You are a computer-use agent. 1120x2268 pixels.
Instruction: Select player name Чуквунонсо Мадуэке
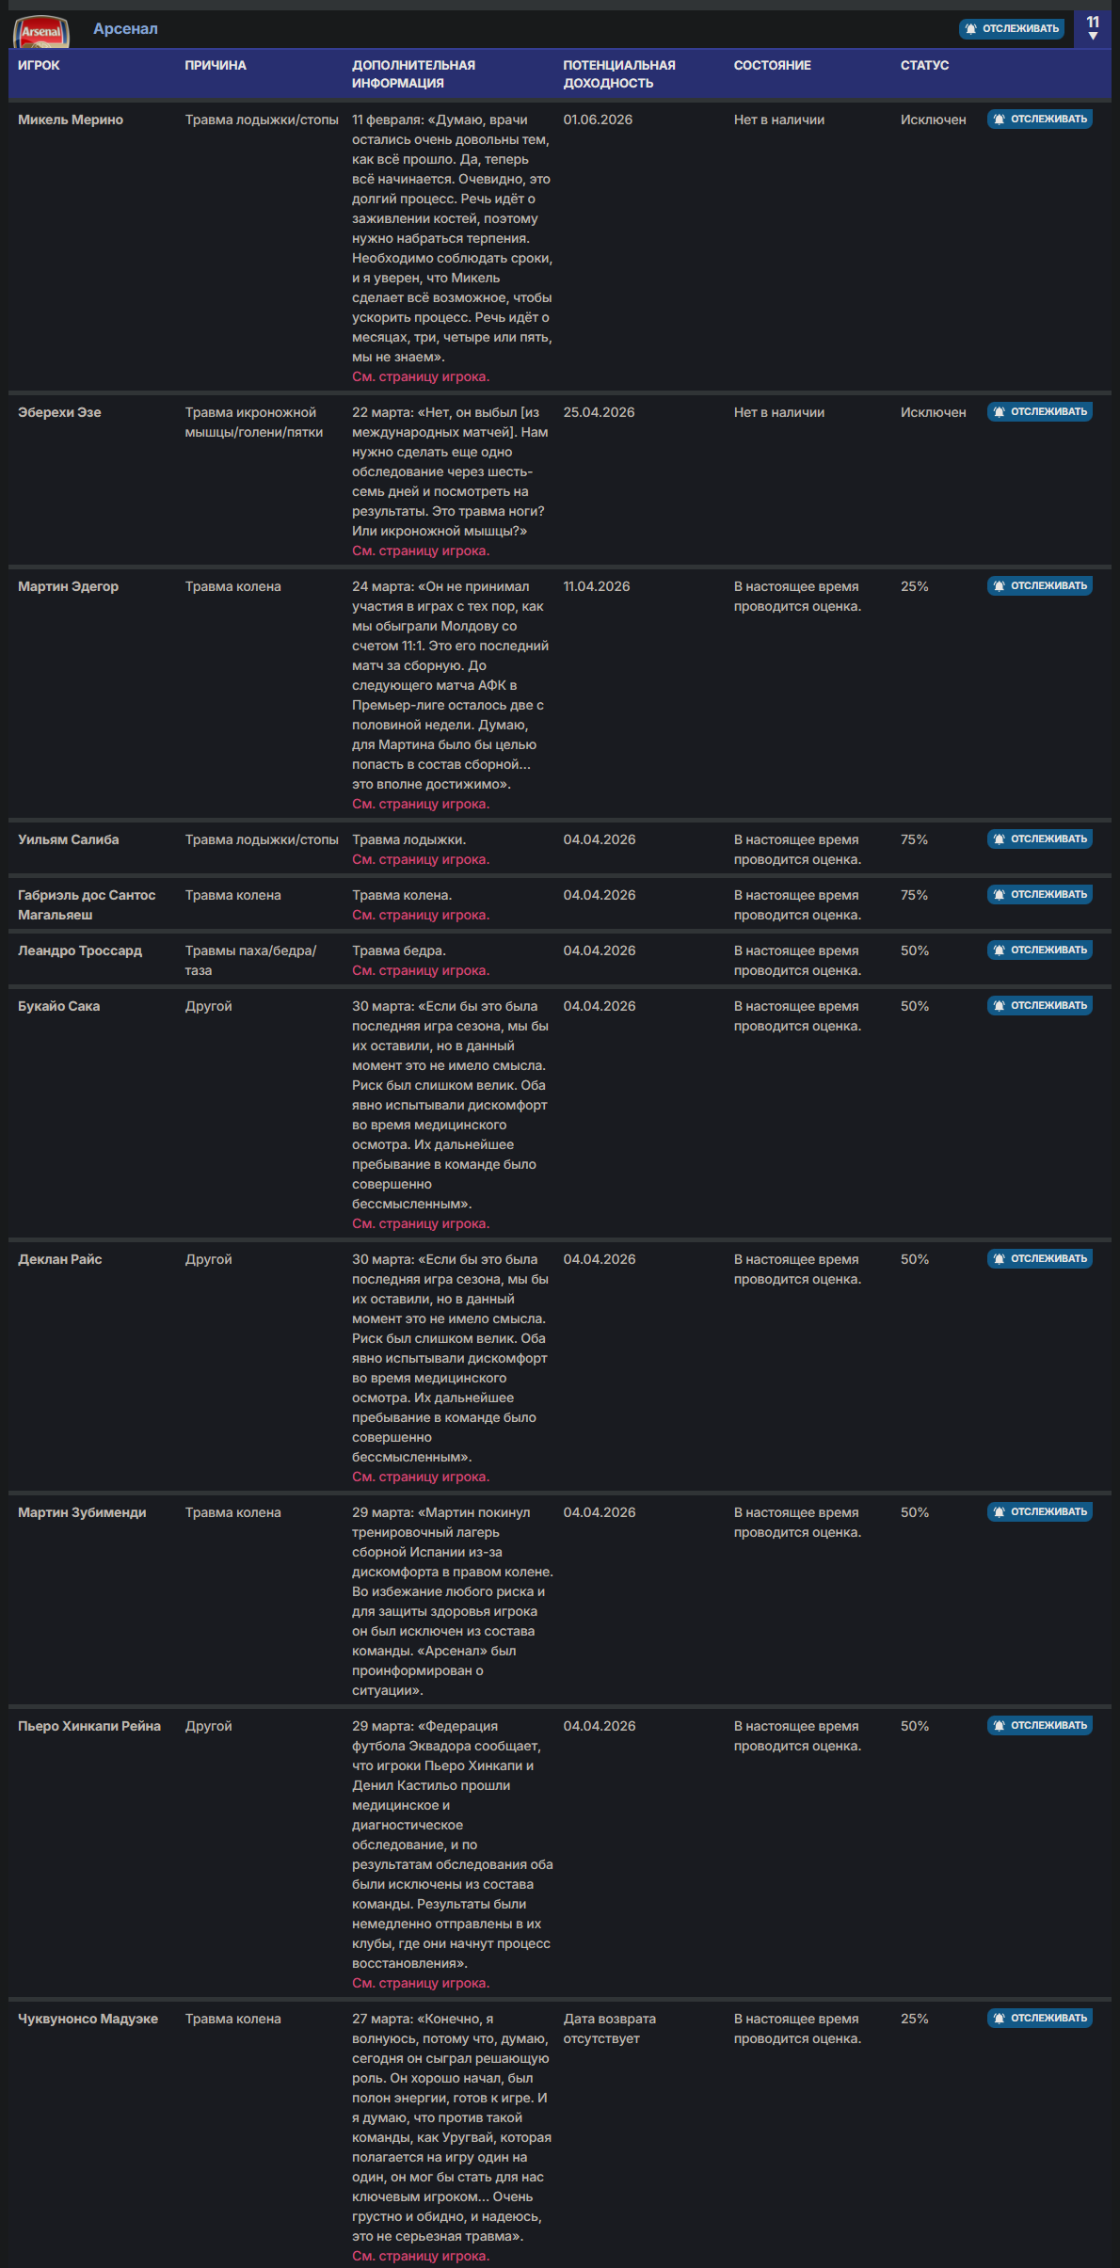pyautogui.click(x=88, y=2020)
